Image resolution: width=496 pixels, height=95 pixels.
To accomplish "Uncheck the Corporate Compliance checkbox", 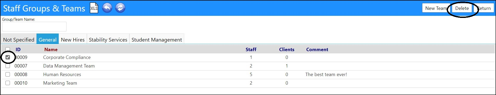I will point(8,57).
